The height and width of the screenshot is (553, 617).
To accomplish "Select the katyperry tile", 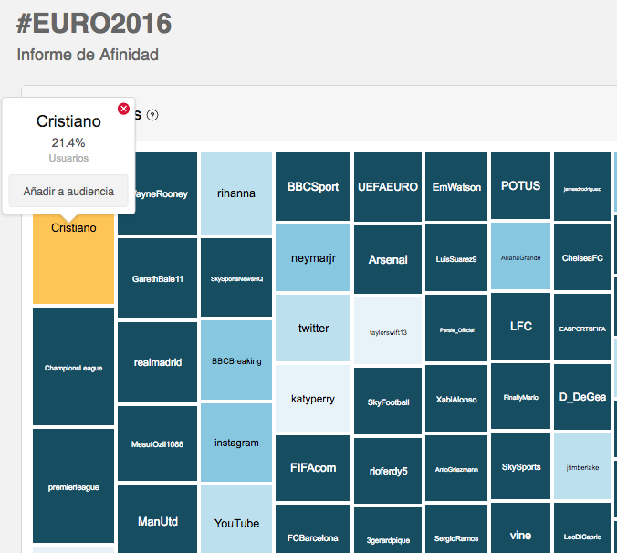I will tap(313, 399).
